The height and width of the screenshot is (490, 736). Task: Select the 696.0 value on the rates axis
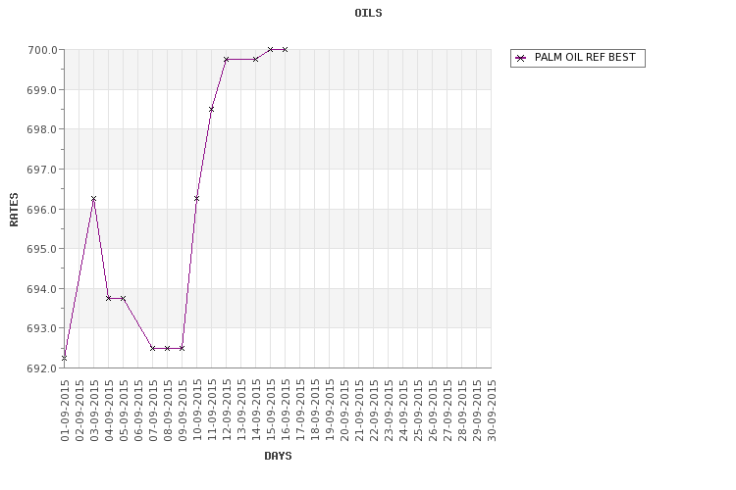pos(42,210)
